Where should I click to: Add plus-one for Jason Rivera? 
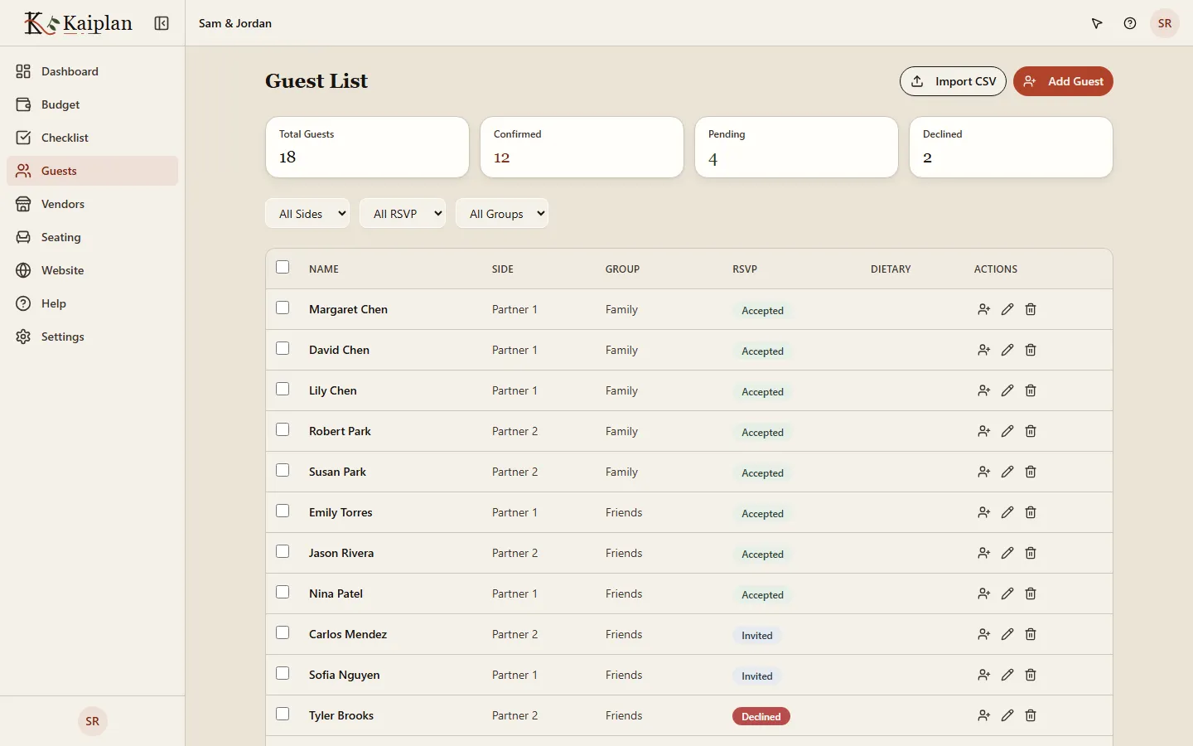[x=984, y=553]
